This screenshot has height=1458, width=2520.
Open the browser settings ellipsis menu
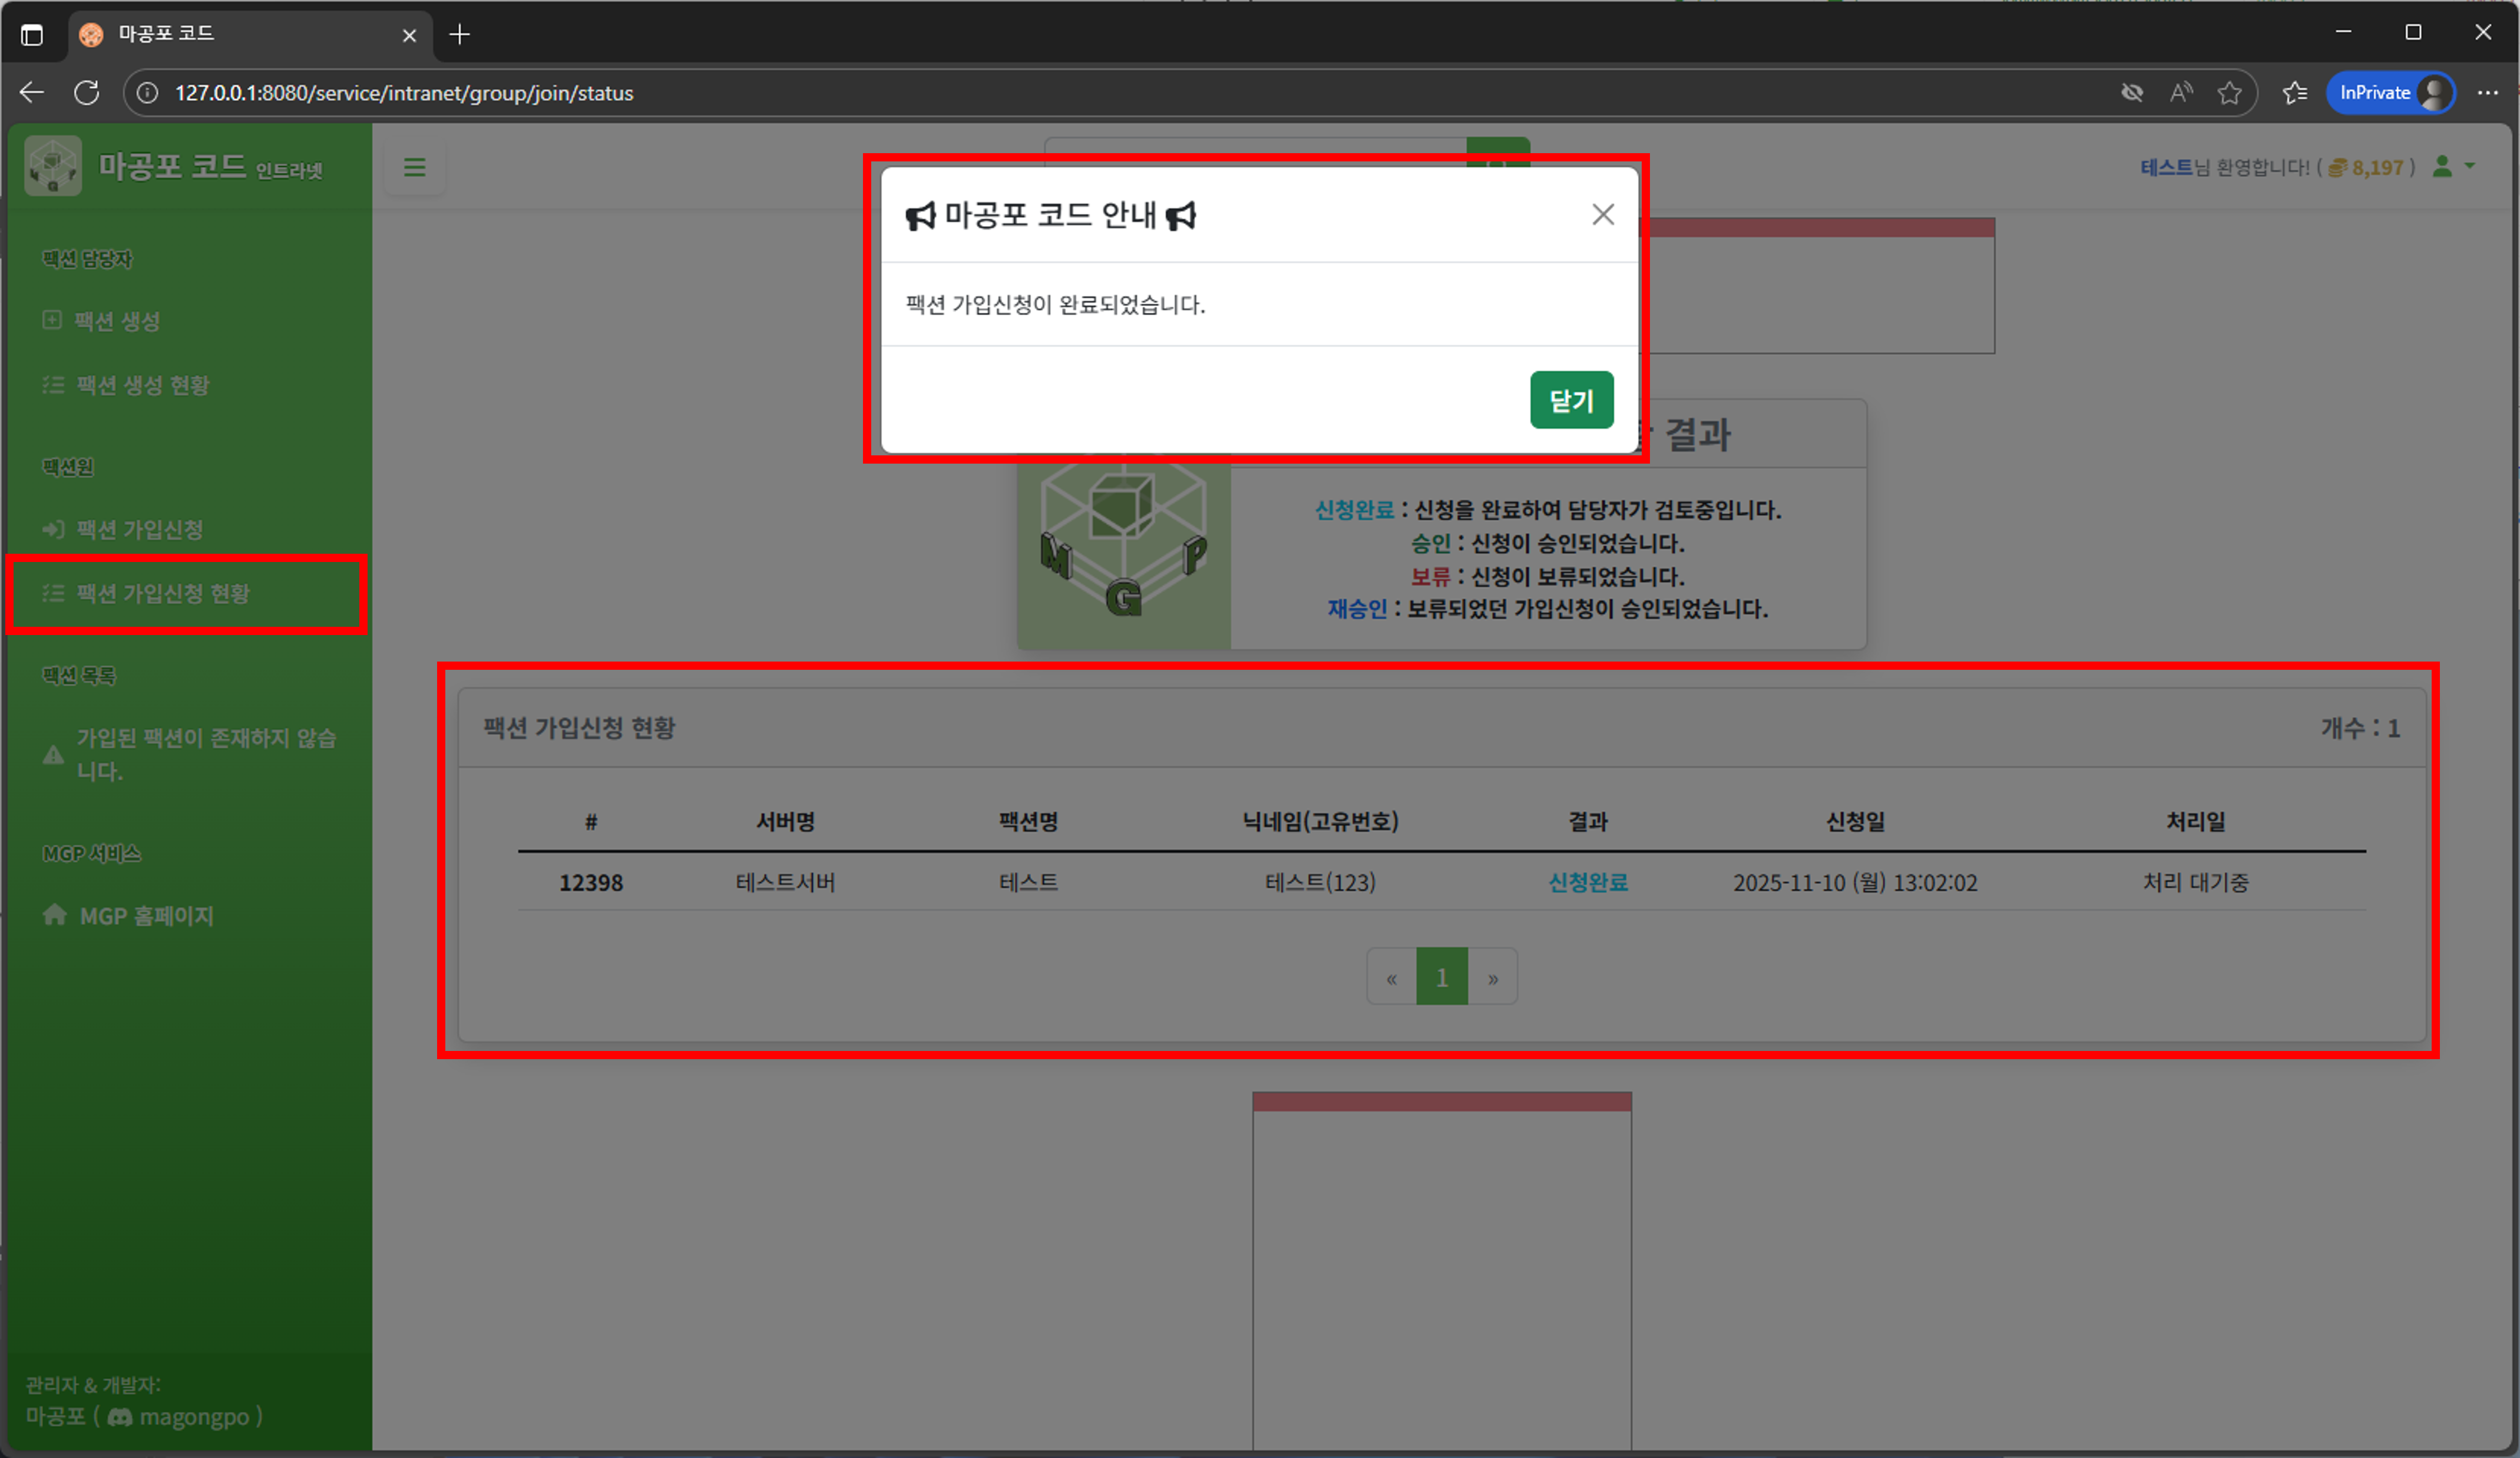tap(2487, 93)
